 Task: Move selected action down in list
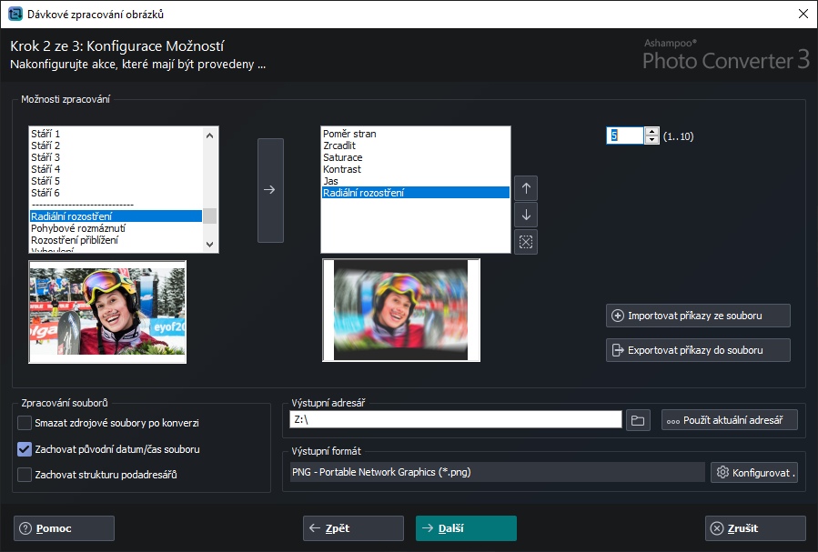(x=526, y=216)
